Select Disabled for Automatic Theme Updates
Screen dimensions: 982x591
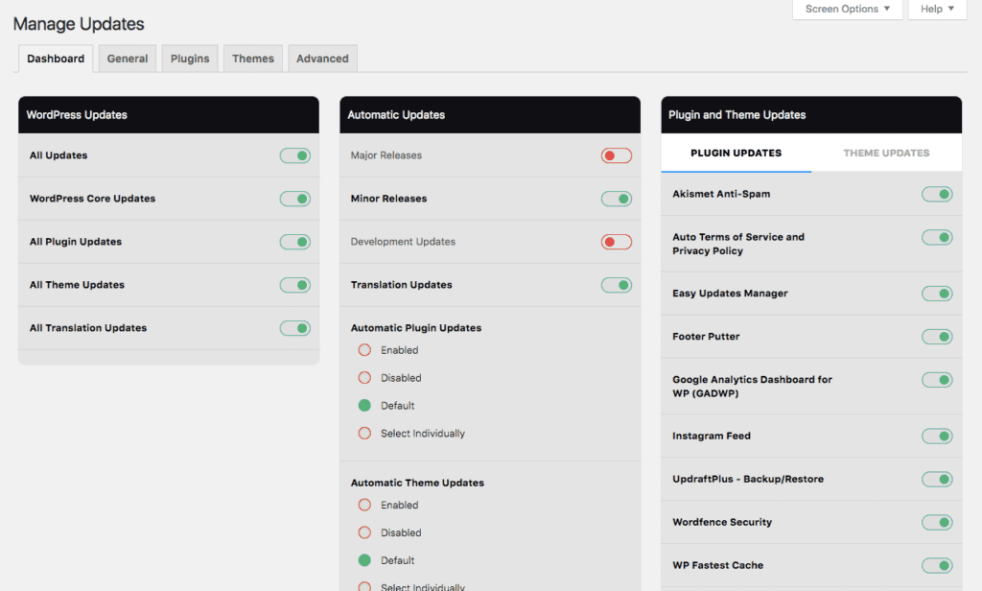[364, 532]
